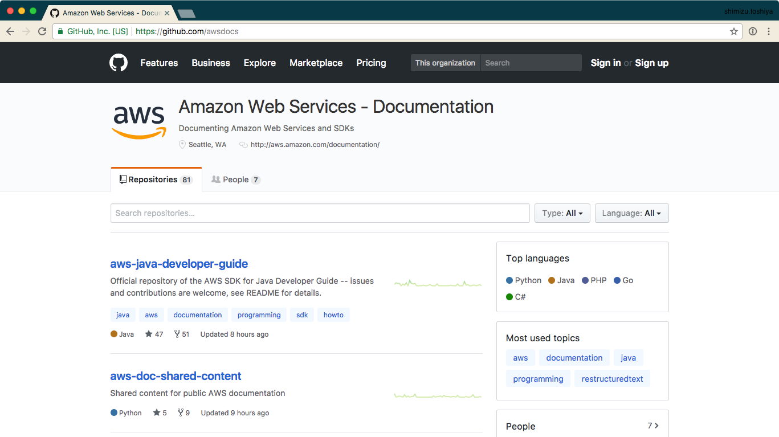This screenshot has width=779, height=437.
Task: Select the Python language dot in Top languages
Action: click(509, 280)
